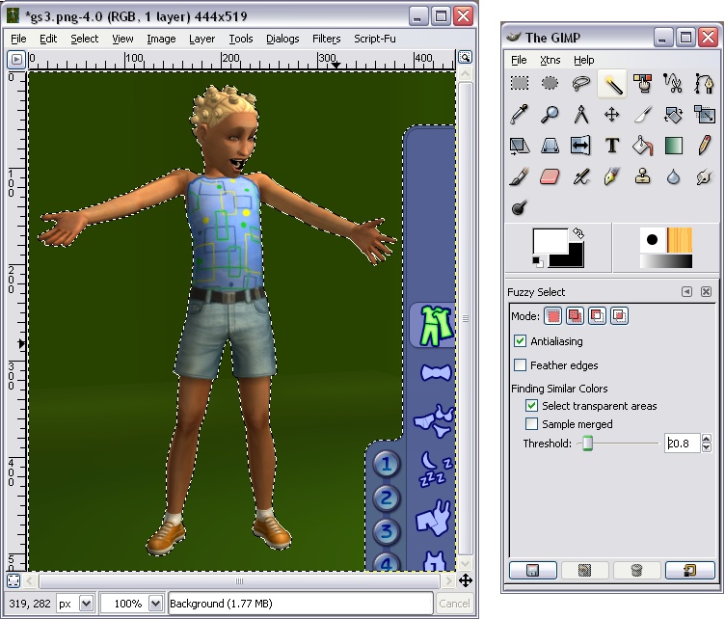Select the Measure compass tool
Image resolution: width=725 pixels, height=619 pixels.
pos(580,115)
